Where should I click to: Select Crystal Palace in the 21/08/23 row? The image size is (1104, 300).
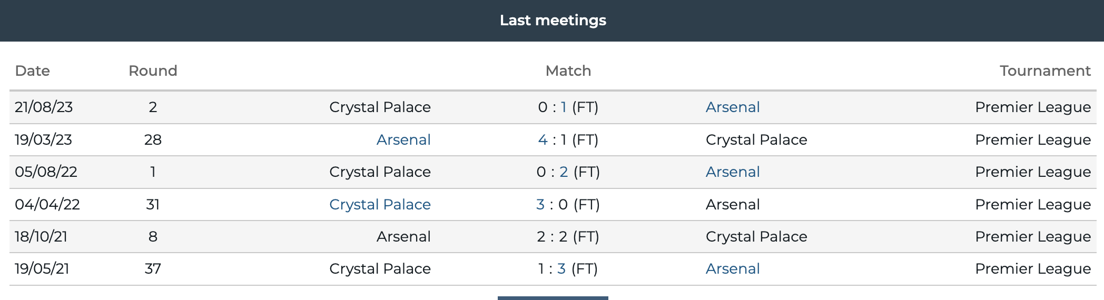380,107
